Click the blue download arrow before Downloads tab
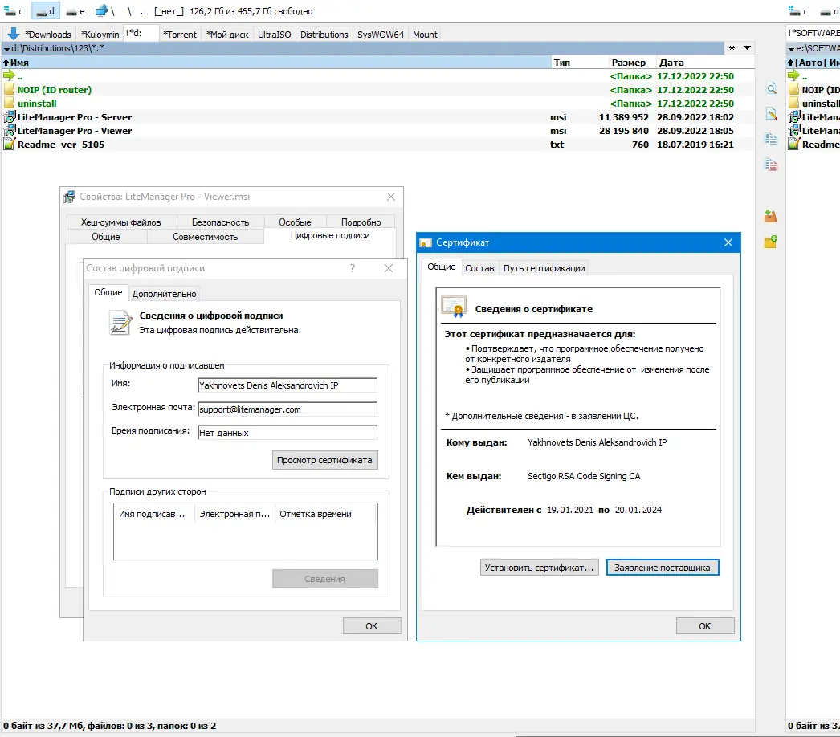Viewport: 840px width, 737px height. click(14, 34)
